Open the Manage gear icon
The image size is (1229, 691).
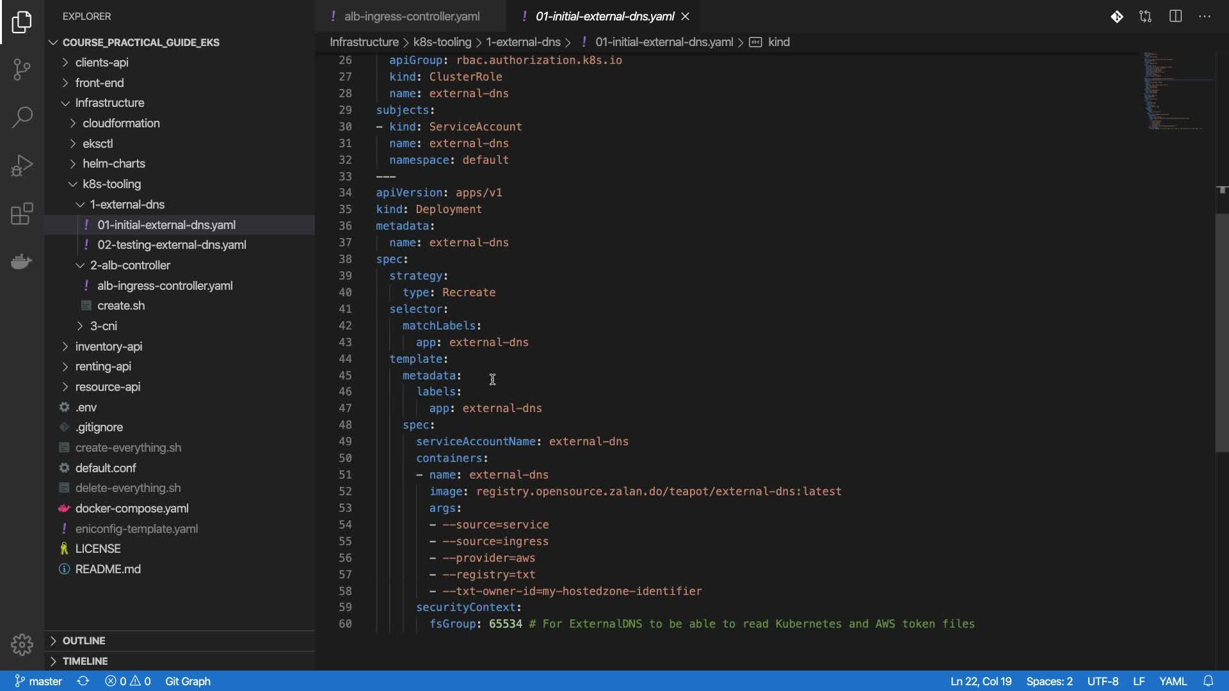click(x=22, y=644)
